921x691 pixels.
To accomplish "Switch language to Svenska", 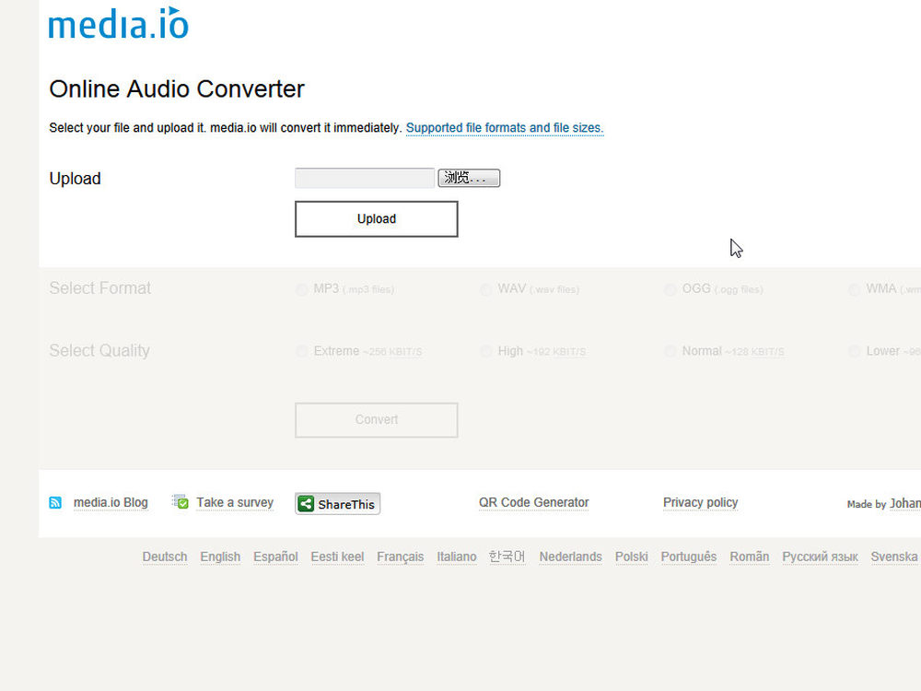I will 894,557.
